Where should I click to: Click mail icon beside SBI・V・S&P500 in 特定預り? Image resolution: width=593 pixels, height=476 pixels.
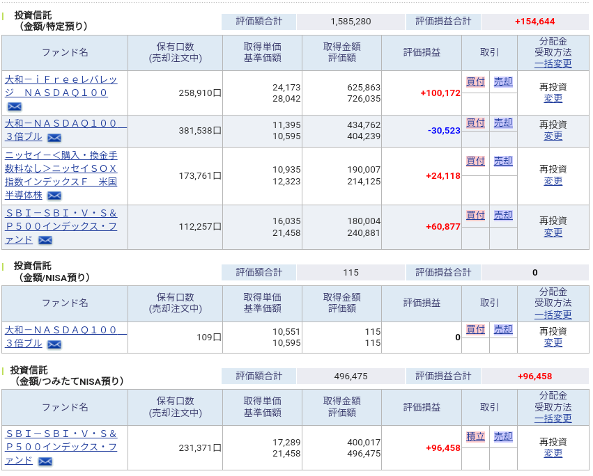click(45, 240)
